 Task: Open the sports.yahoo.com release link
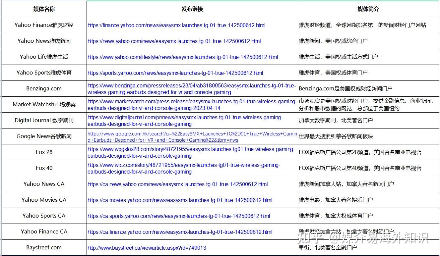[x=175, y=73]
